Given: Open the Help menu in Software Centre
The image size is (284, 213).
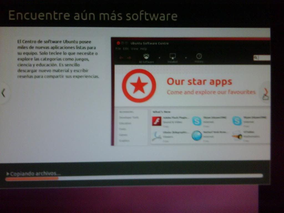Looking at the screenshot, I should click(x=143, y=49).
